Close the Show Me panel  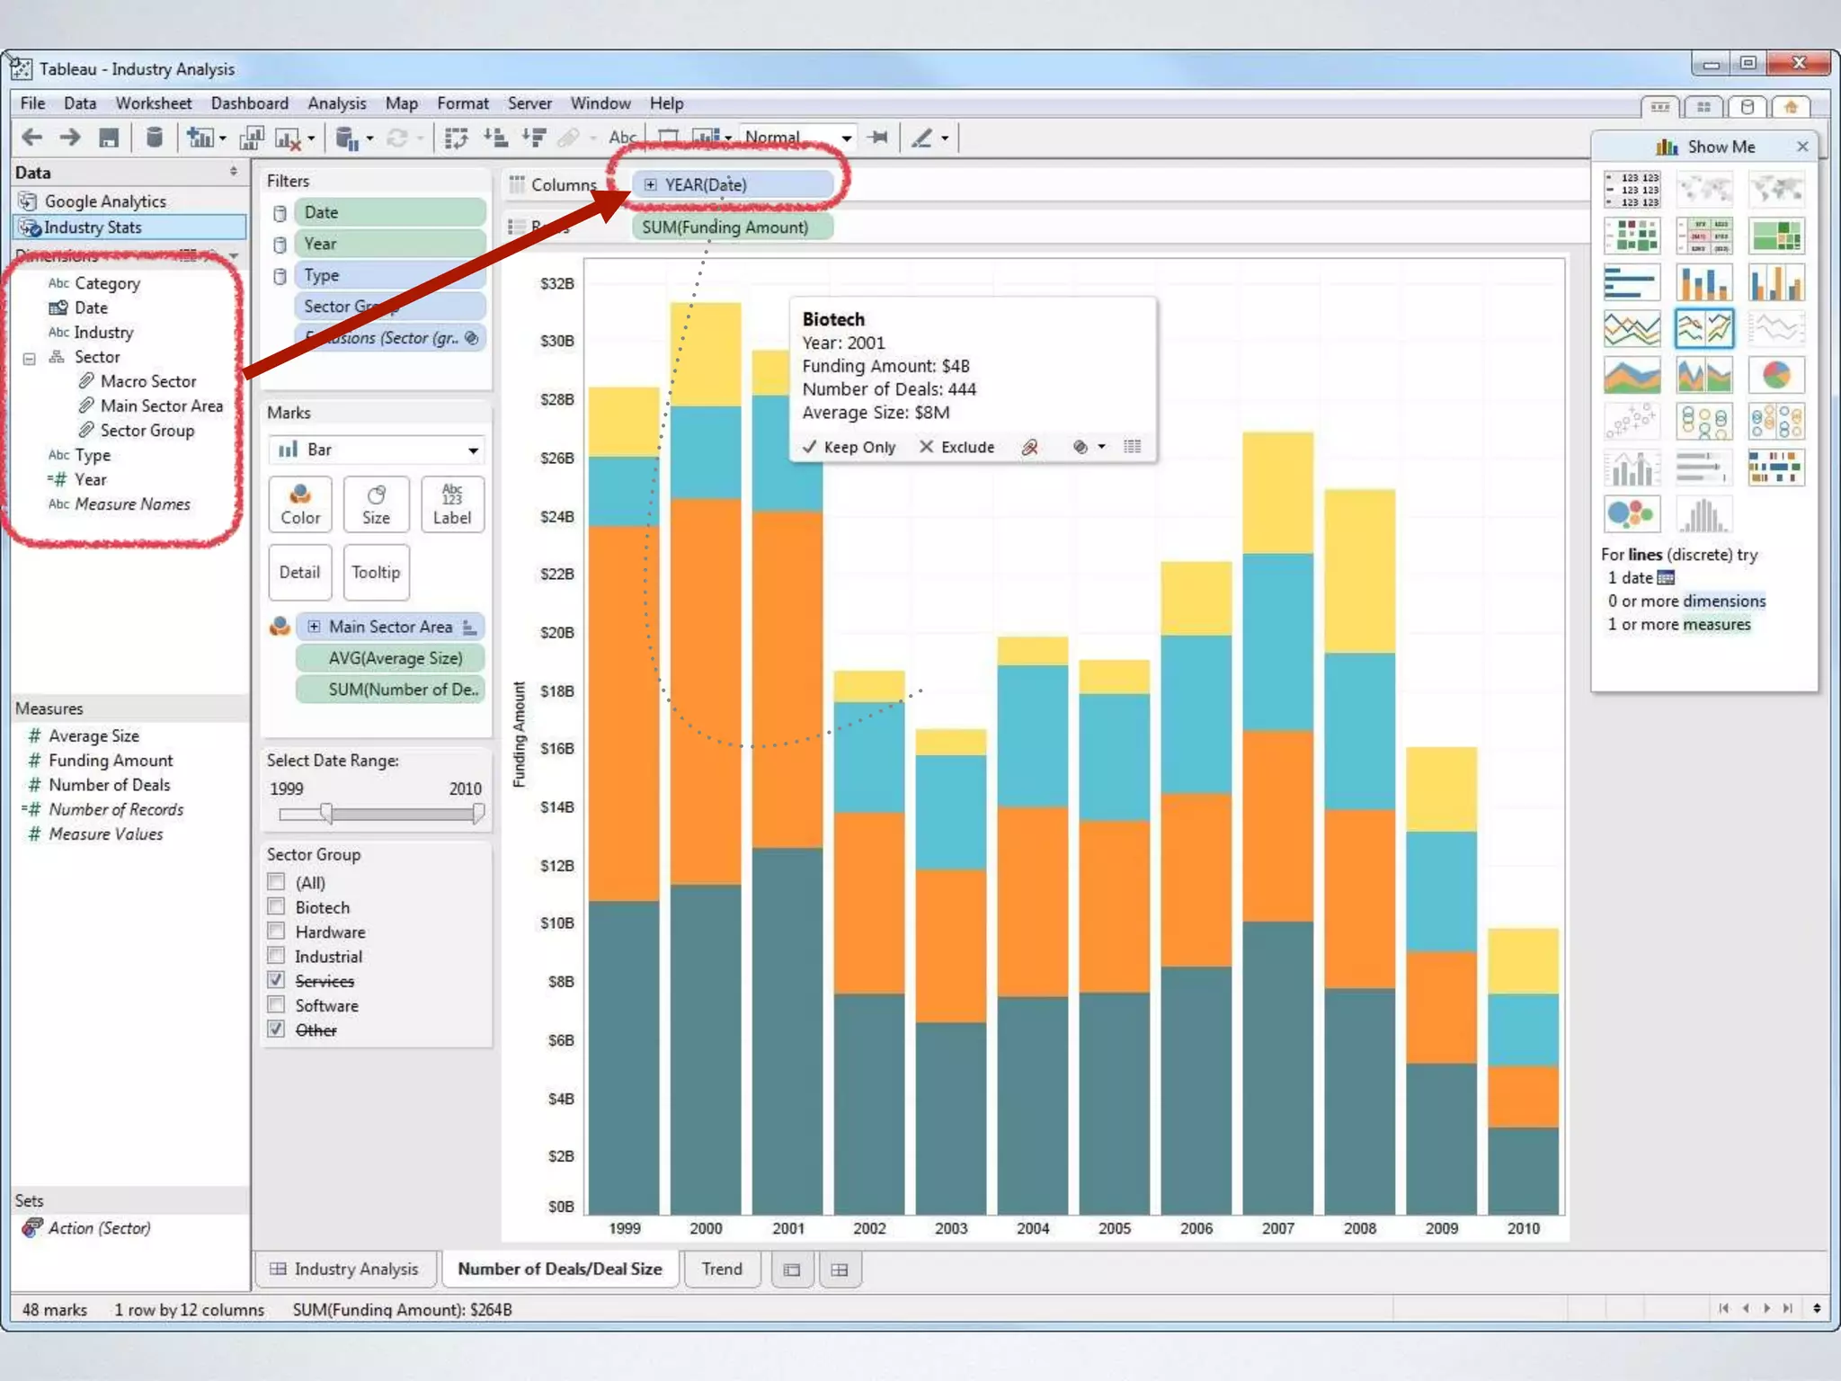(x=1802, y=147)
